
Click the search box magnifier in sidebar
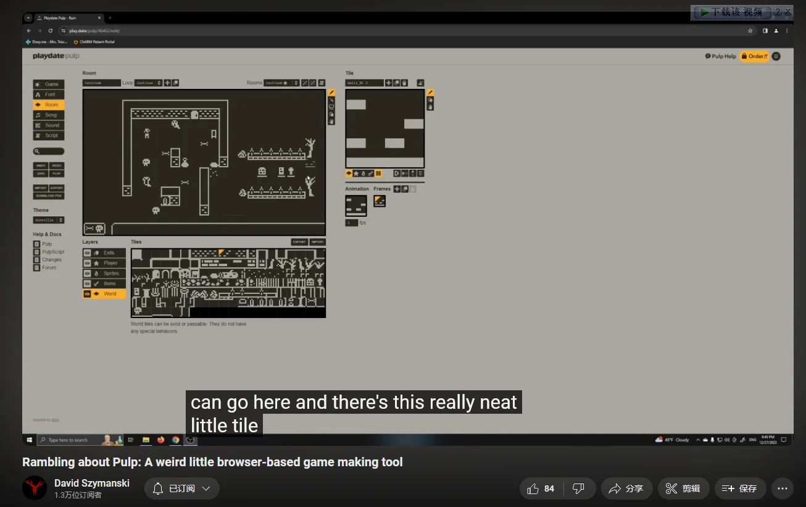point(38,151)
